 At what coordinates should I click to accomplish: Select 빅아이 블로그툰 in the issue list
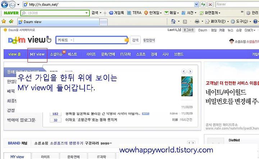pyautogui.click(x=21, y=120)
